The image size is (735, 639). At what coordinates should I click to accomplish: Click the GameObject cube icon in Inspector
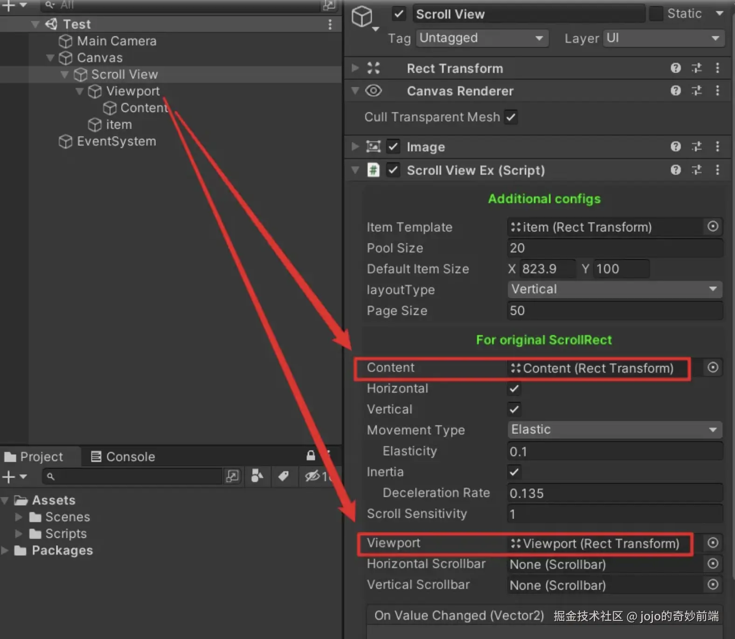click(x=362, y=17)
